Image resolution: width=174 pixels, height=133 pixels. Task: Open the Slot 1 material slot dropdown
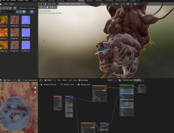click(112, 80)
